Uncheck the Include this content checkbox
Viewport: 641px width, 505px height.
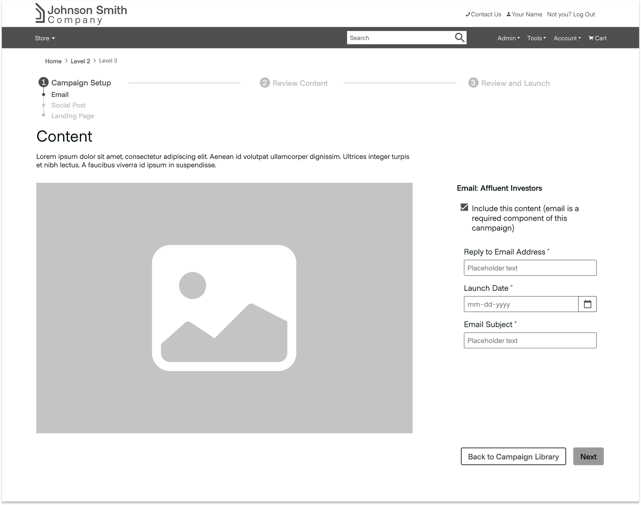(464, 207)
